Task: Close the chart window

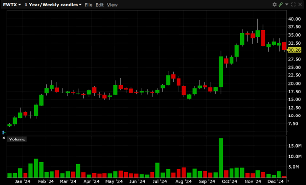Action: 300,4
